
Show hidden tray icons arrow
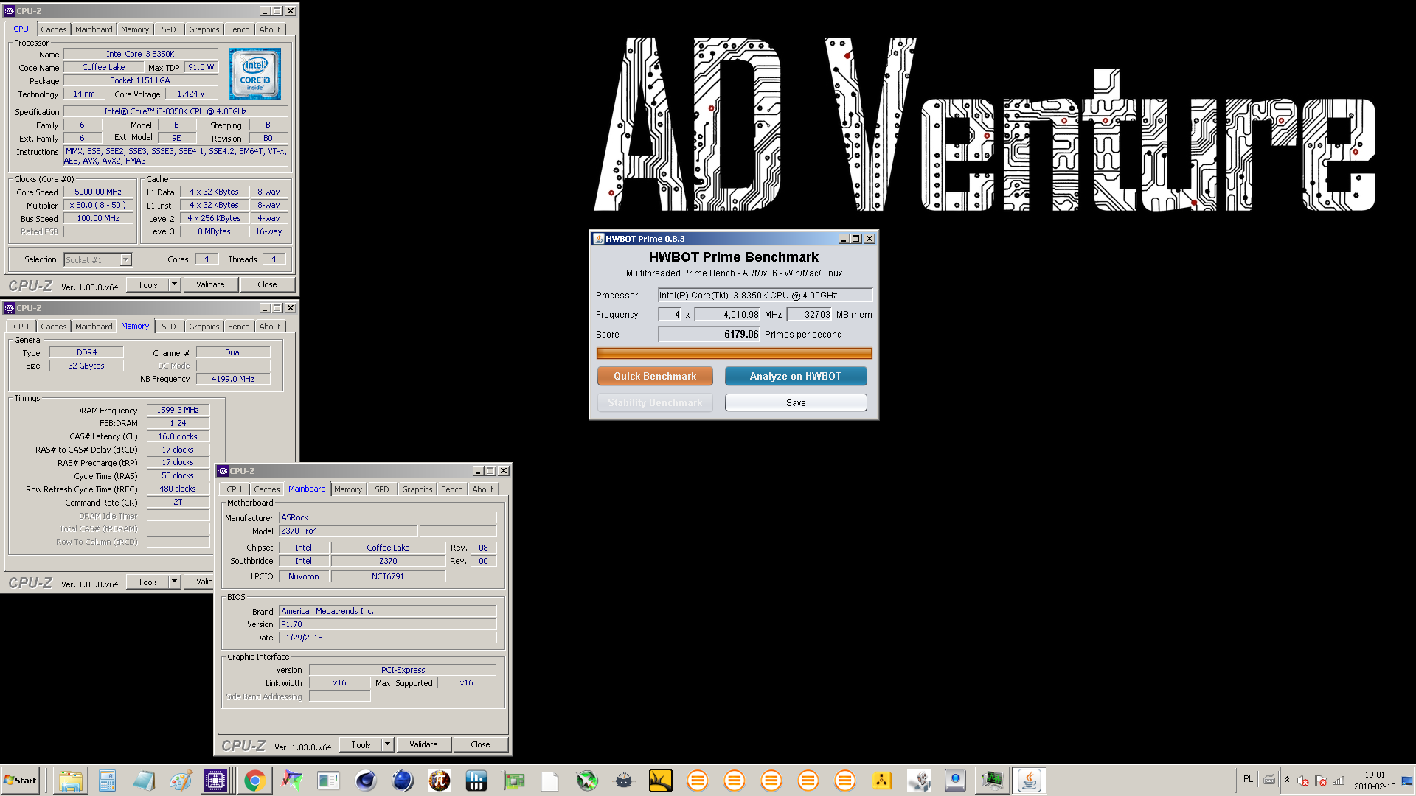point(1287,780)
